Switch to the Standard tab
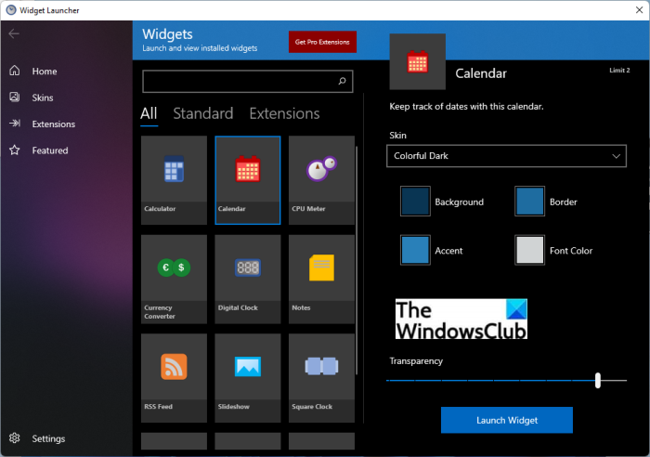 [x=202, y=113]
